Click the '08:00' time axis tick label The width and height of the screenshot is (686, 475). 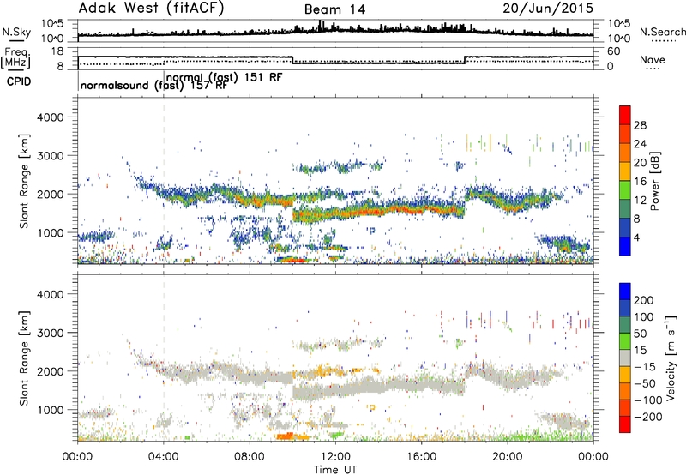(250, 457)
